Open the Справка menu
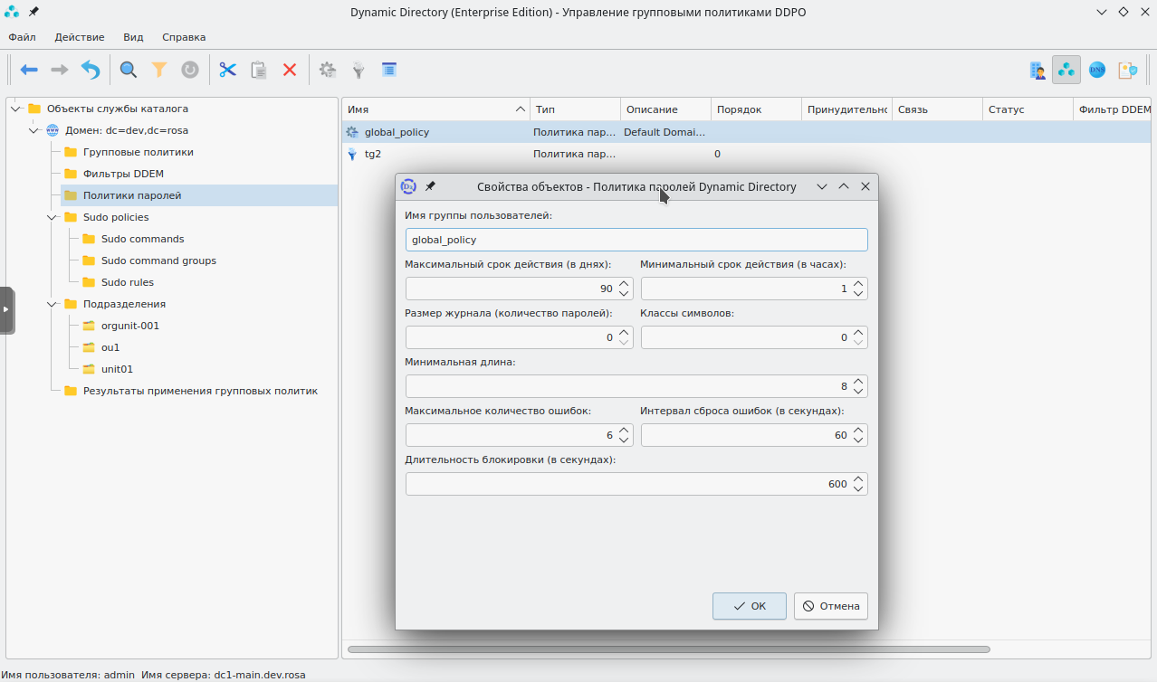 click(x=184, y=37)
